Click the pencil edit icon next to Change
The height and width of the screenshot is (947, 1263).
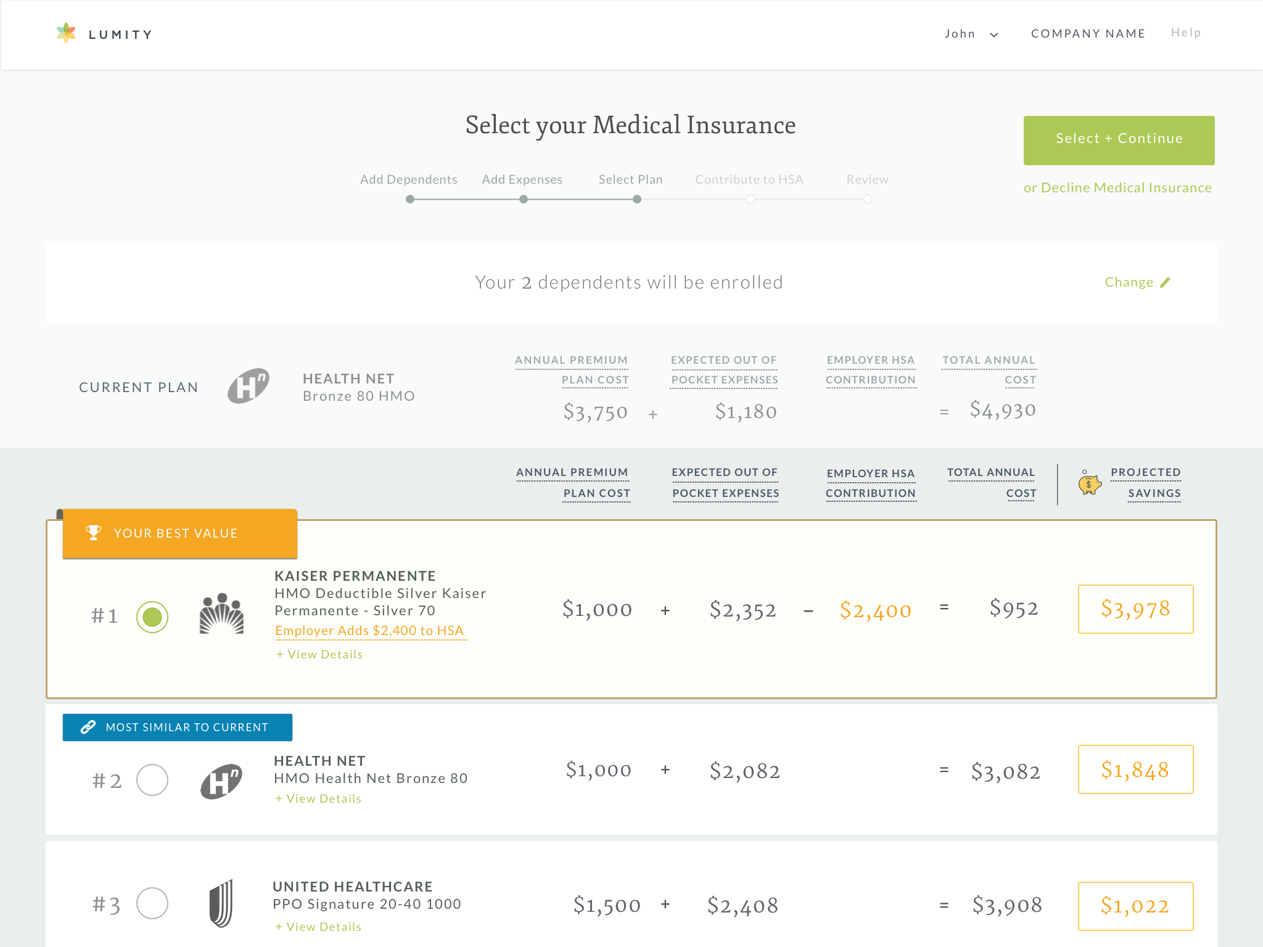point(1165,282)
